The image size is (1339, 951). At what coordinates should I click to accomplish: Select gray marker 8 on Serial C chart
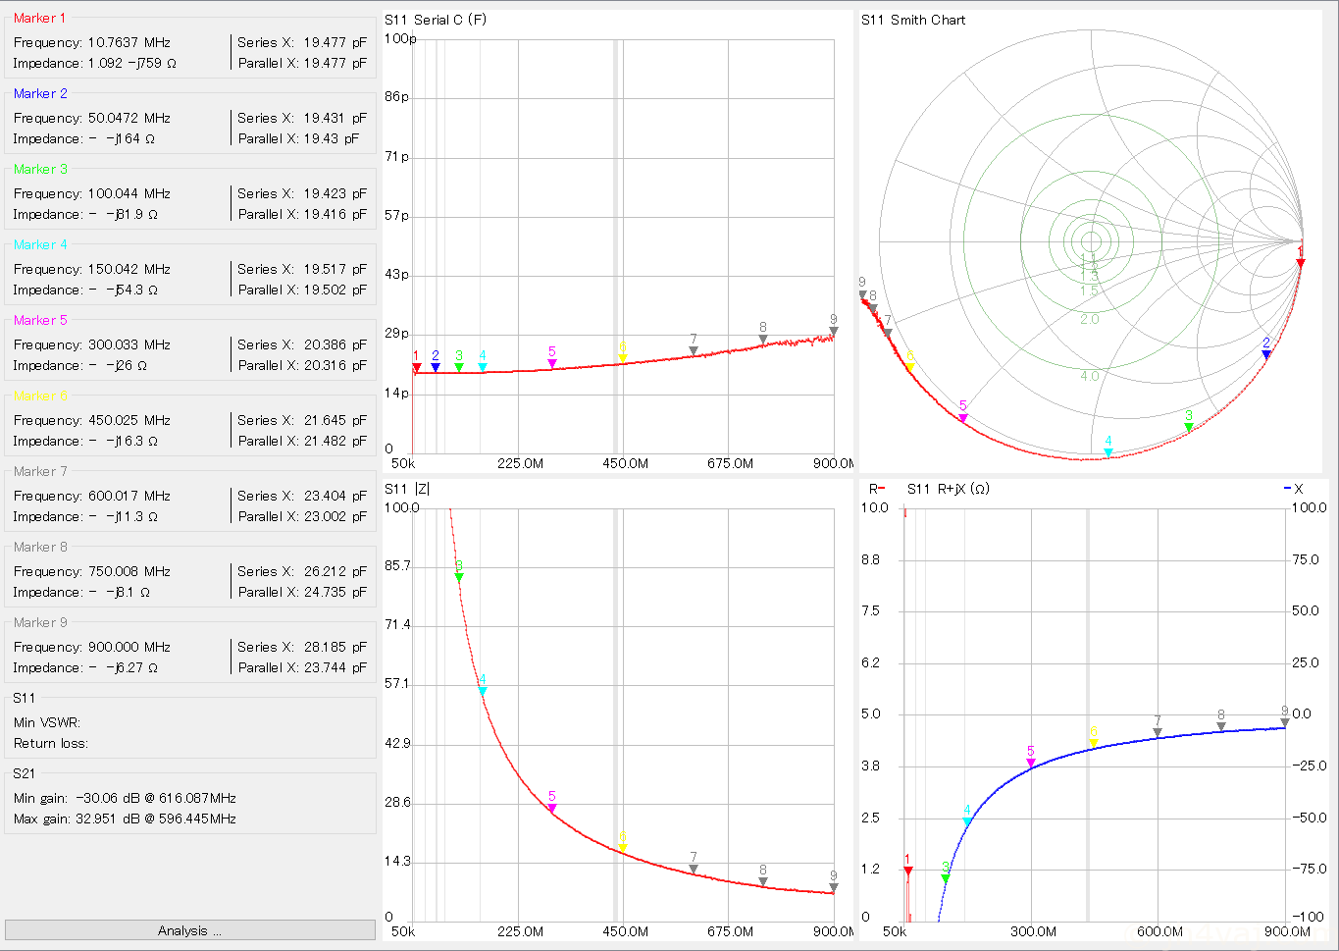763,340
